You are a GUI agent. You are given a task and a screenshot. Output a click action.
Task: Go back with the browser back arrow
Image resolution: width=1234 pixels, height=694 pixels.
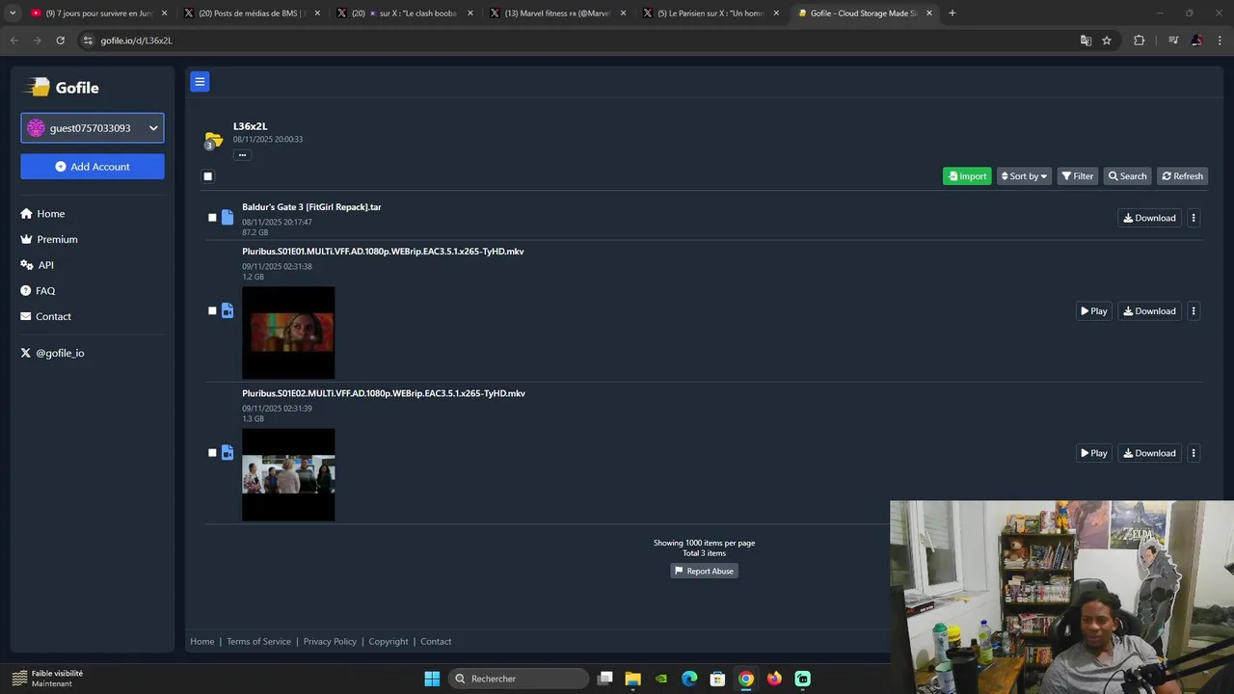click(x=13, y=40)
